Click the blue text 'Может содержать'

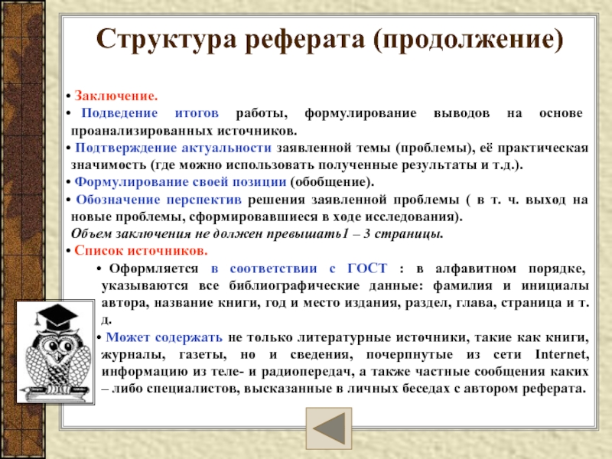[164, 337]
